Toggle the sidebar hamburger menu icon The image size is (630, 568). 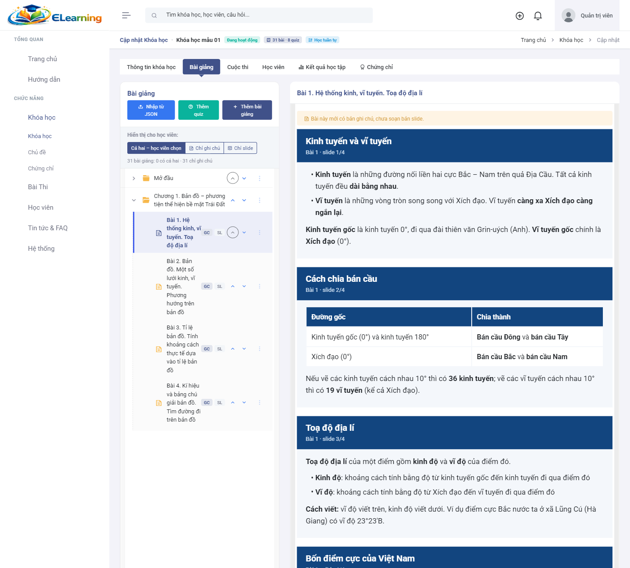(126, 15)
